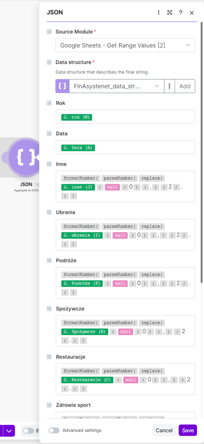Screen dimensions: 204x444
Task: Open the data structure dropdown FinAsystenet_data_str
Action: tap(117, 86)
